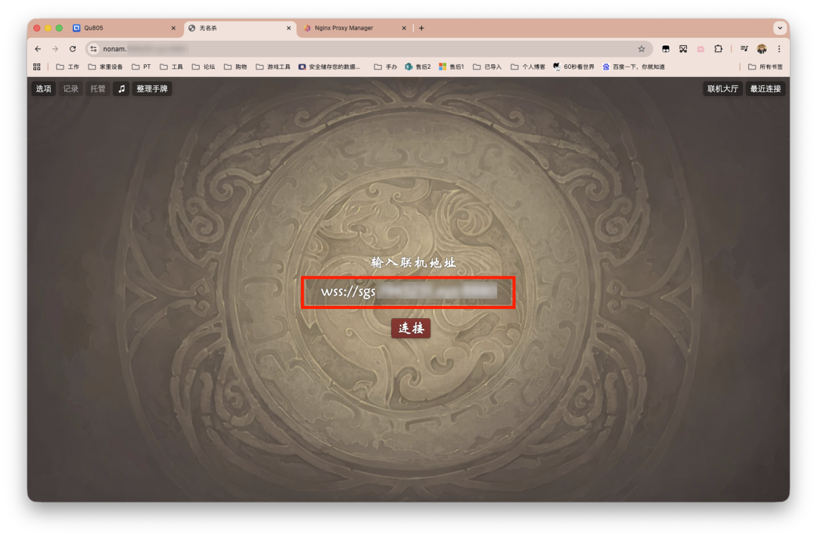
Task: Focus the wss:// server address input field
Action: tap(408, 292)
